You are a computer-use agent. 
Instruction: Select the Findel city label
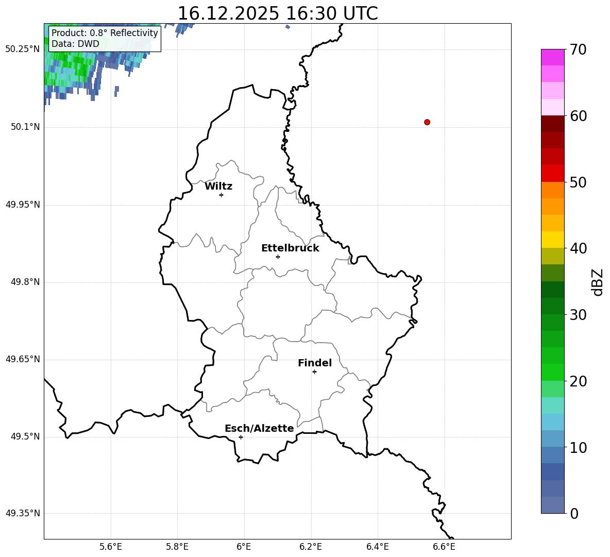pyautogui.click(x=315, y=363)
